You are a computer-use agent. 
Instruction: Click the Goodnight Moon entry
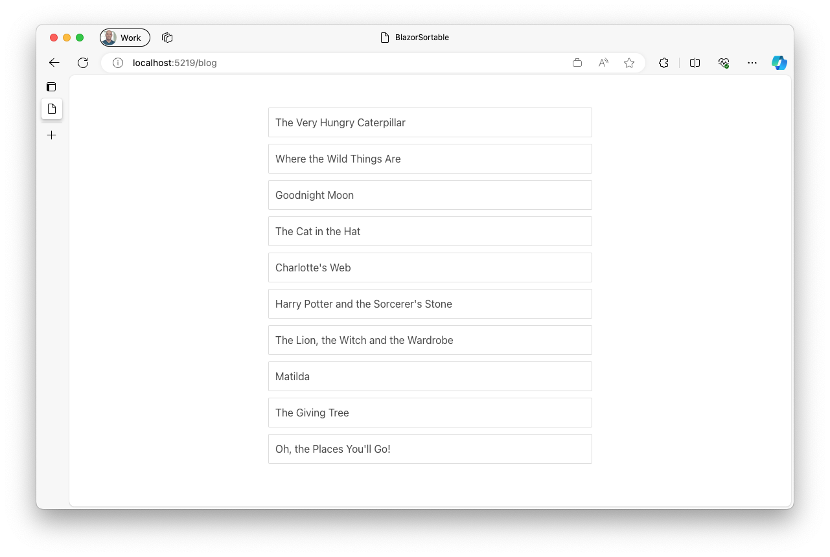(430, 195)
